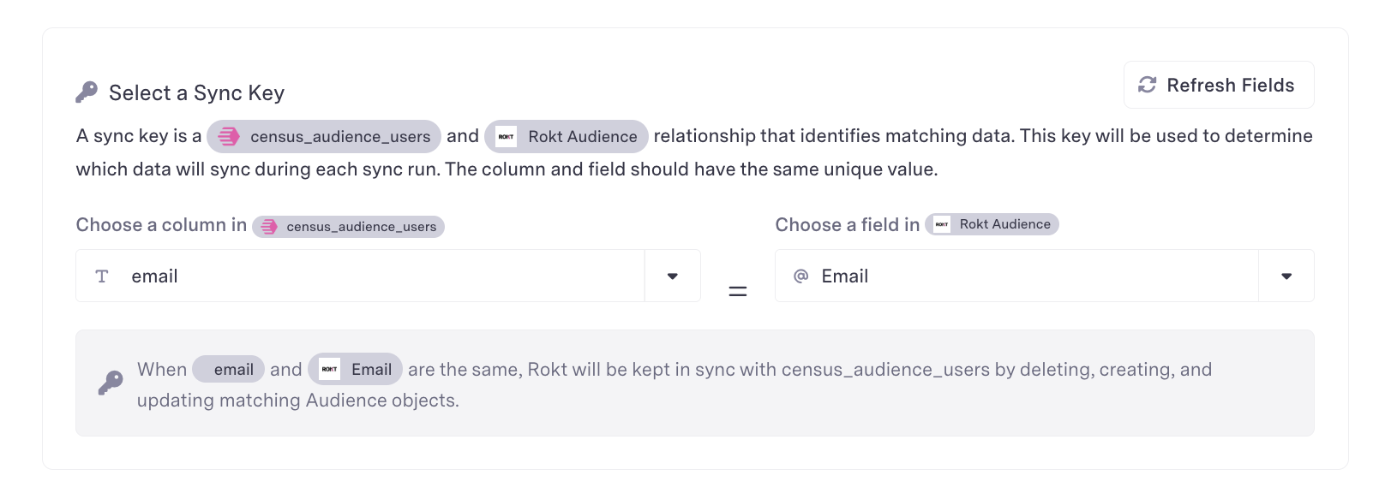1397x493 pixels.
Task: Expand the Rokt 'Email' field dropdown arrow
Action: tap(1286, 276)
